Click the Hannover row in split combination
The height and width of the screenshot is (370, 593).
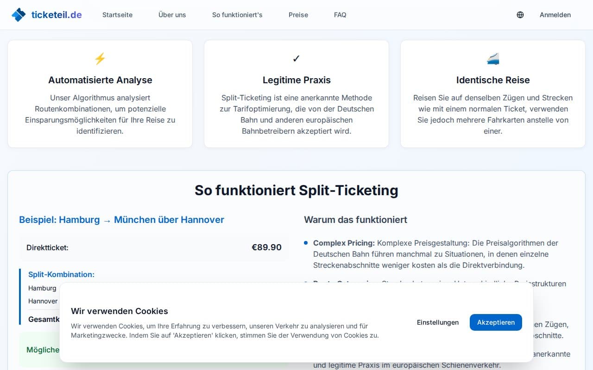point(43,301)
